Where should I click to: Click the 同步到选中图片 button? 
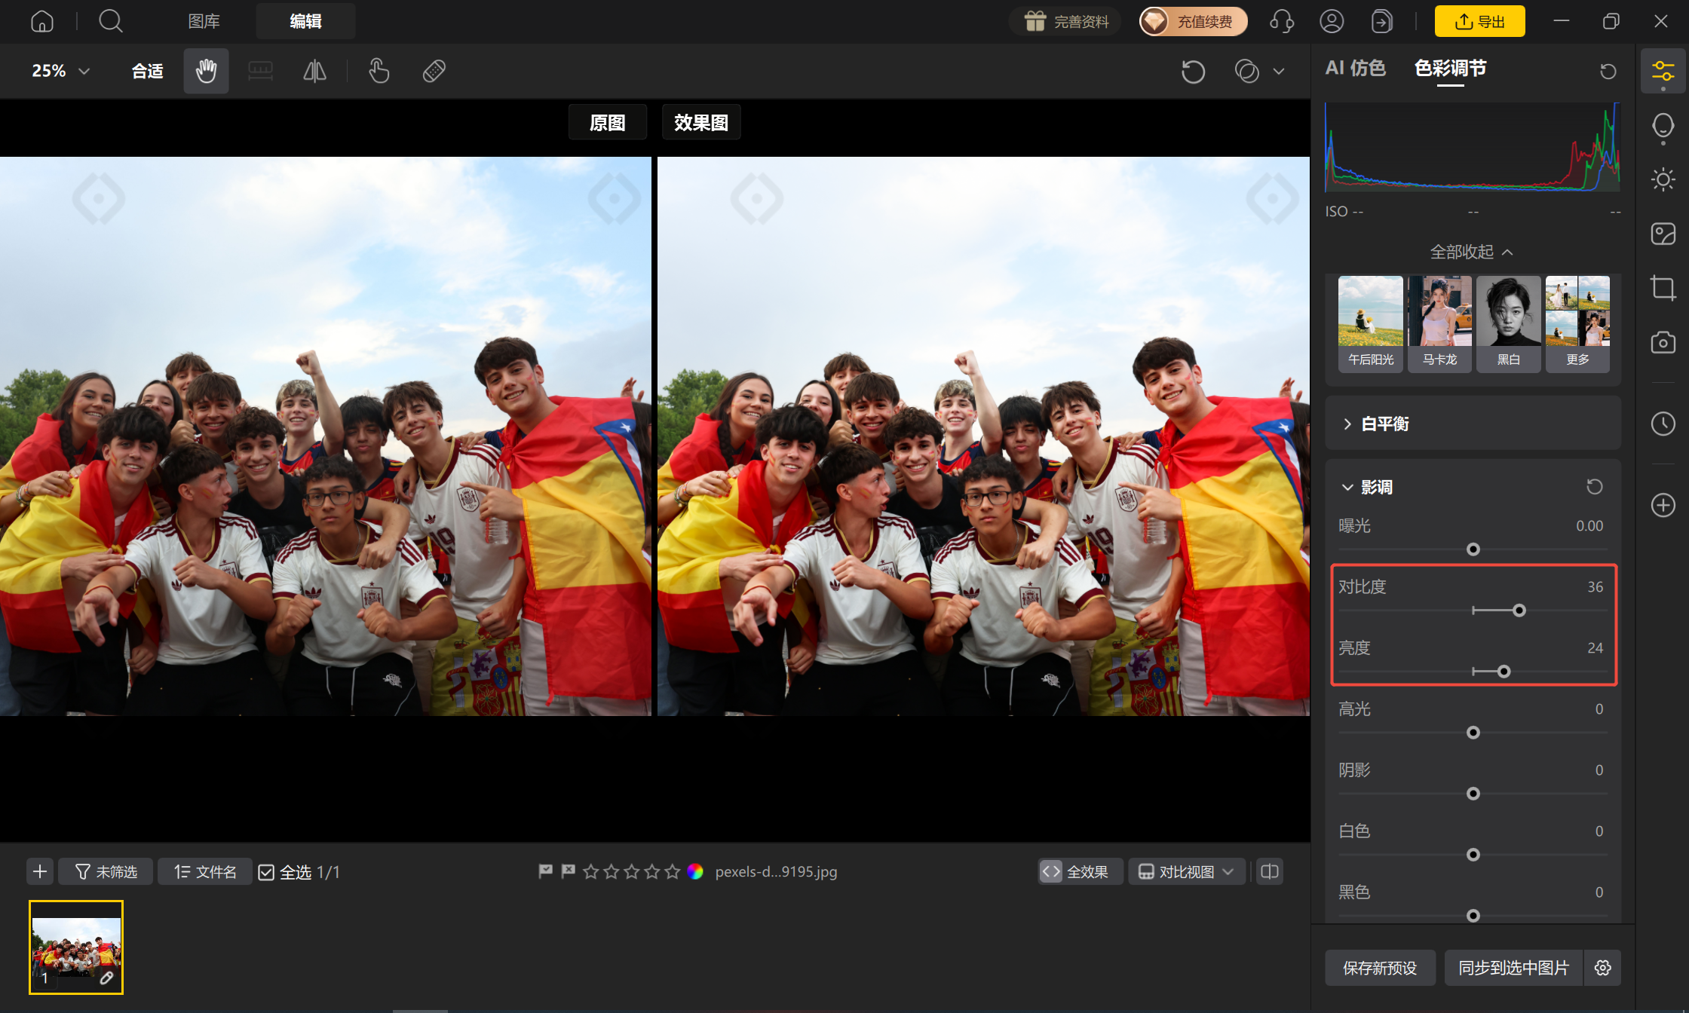click(1513, 968)
